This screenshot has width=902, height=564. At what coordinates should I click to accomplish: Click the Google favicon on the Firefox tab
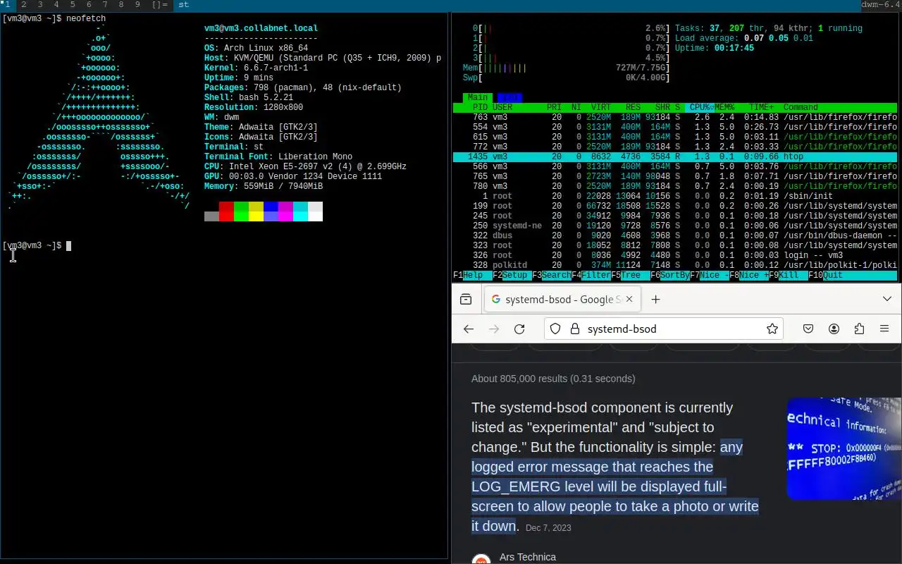[x=496, y=300]
